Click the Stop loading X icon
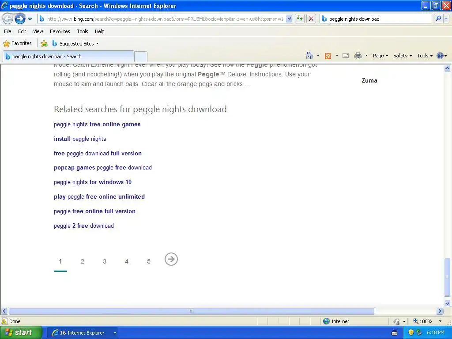 coord(311,19)
